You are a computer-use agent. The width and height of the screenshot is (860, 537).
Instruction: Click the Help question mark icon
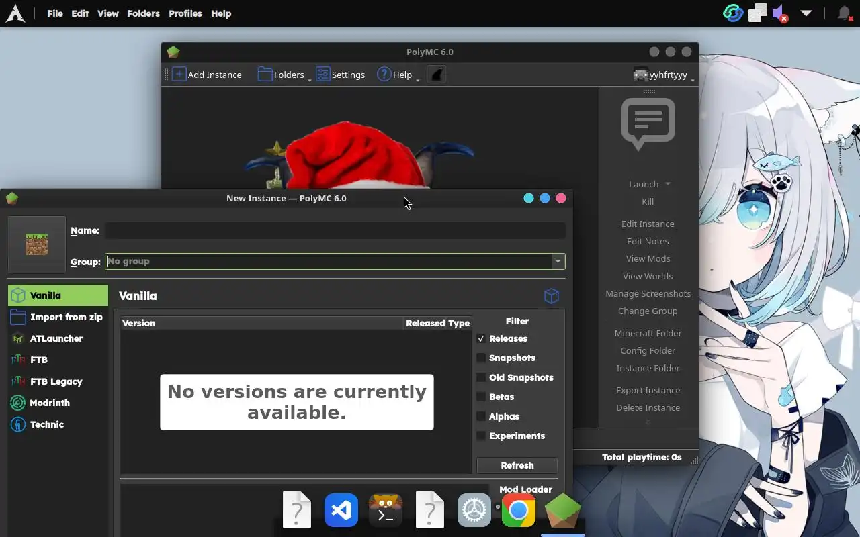[x=384, y=75]
